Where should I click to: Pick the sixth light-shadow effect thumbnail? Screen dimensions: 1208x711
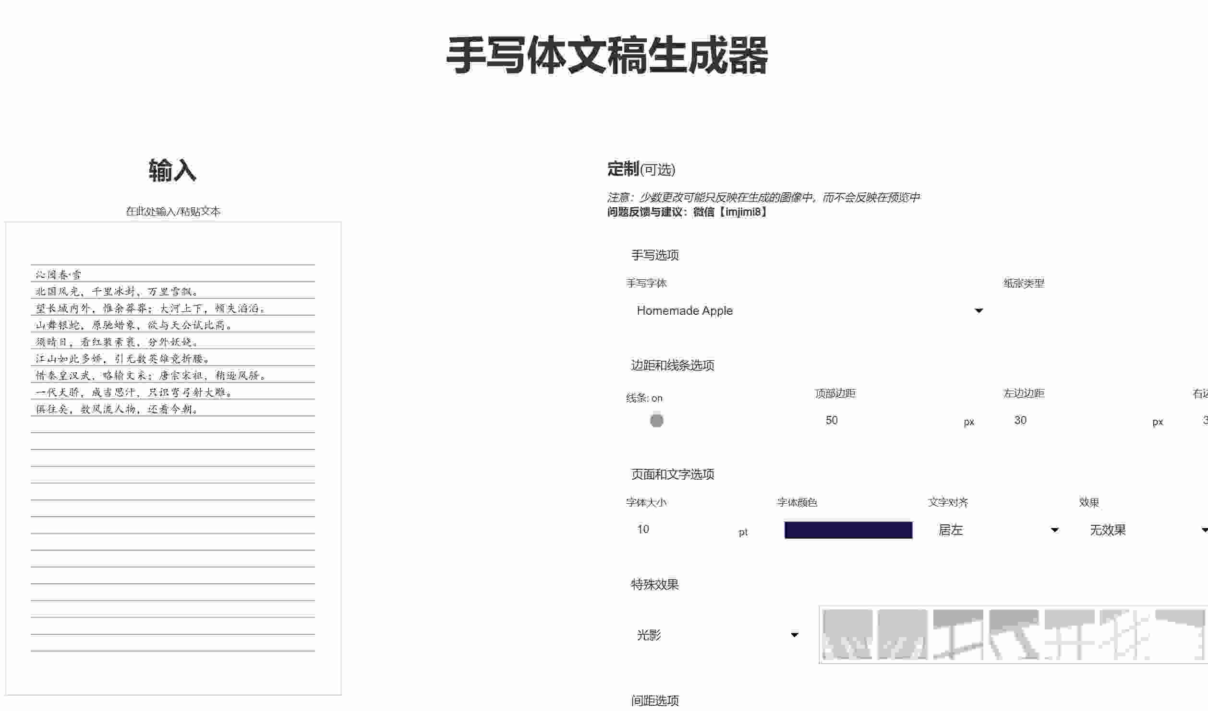(1124, 634)
